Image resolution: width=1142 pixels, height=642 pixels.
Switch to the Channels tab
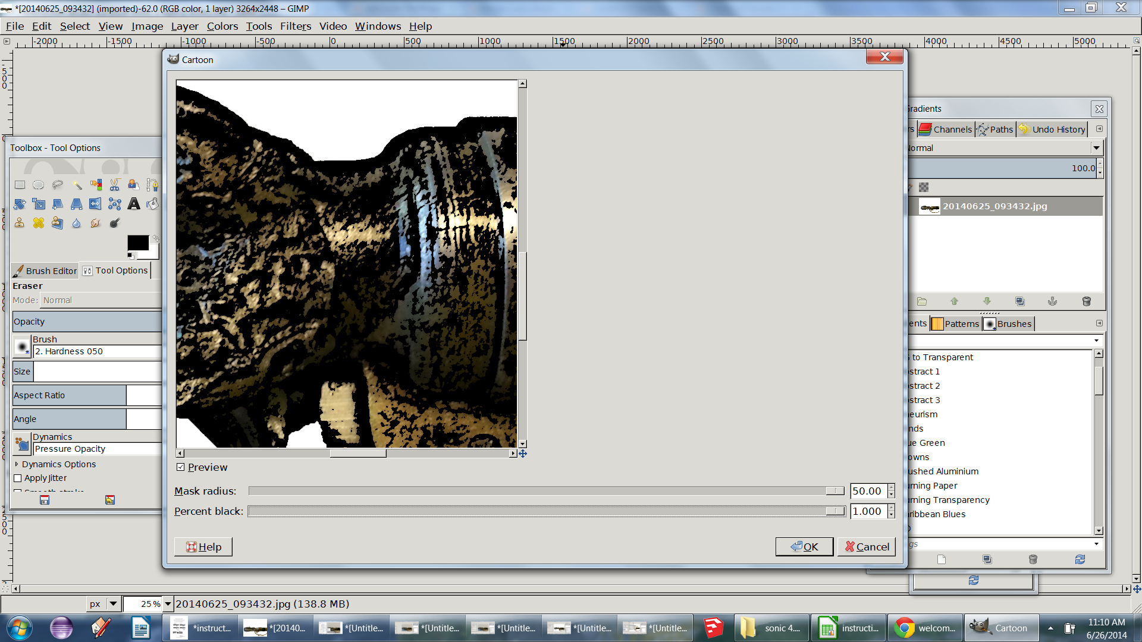pyautogui.click(x=945, y=129)
